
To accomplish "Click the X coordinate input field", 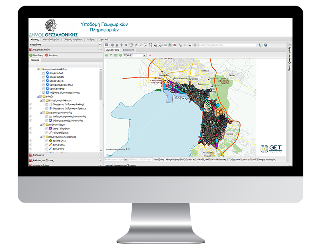I will click(x=135, y=159).
